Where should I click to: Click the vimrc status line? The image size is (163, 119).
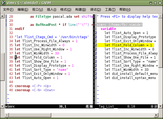49,106
